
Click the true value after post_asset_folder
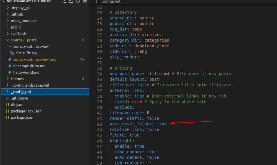[x=162, y=124]
